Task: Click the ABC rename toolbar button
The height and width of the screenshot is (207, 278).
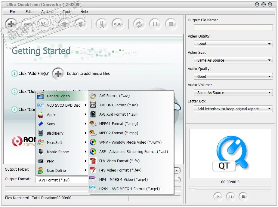Action: click(118, 24)
